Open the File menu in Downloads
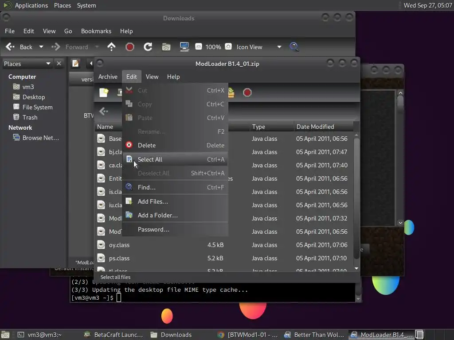454x340 pixels. pos(10,31)
